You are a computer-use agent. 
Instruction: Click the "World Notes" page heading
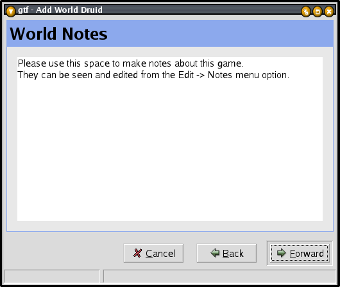coord(58,34)
